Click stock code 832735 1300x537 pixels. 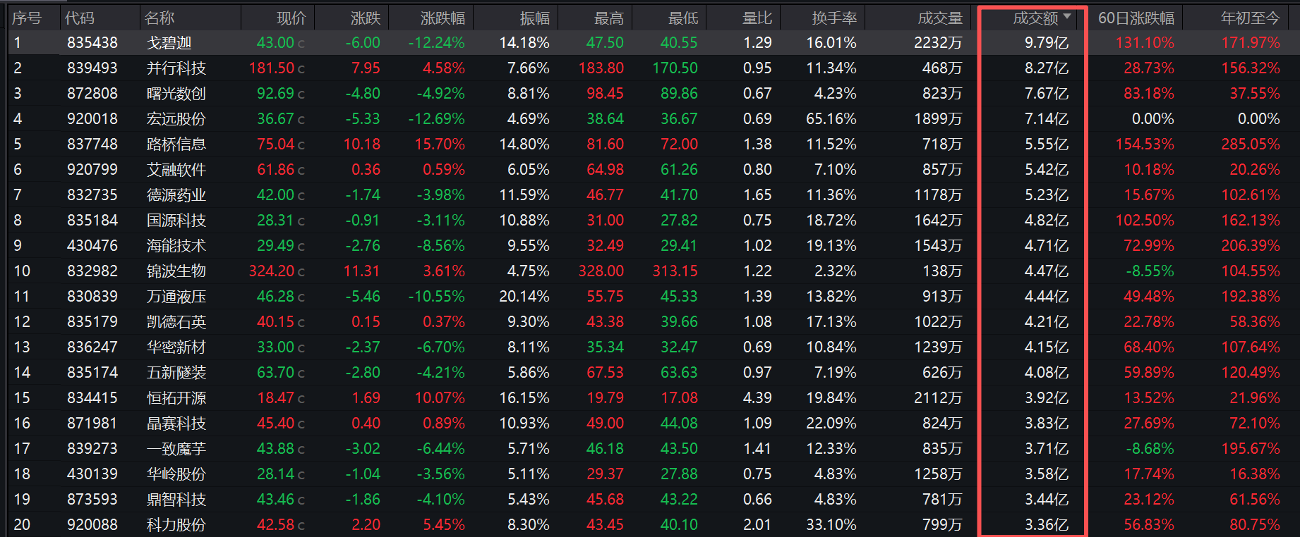92,195
